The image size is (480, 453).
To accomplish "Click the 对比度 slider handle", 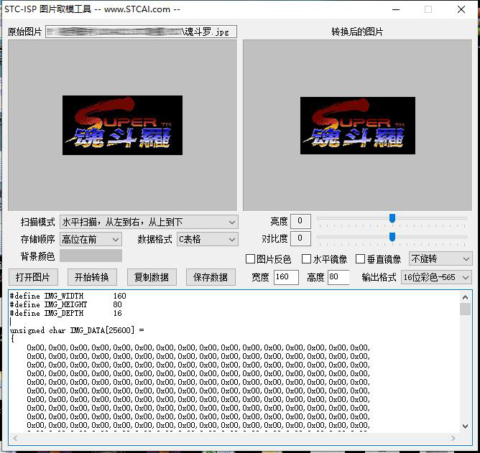I will [x=392, y=237].
